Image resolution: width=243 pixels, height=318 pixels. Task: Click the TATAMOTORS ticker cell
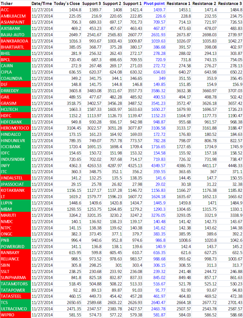tap(15, 284)
